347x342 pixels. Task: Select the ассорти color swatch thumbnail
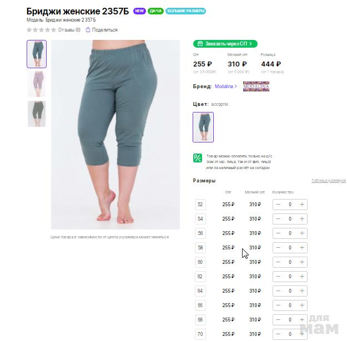coord(203,127)
